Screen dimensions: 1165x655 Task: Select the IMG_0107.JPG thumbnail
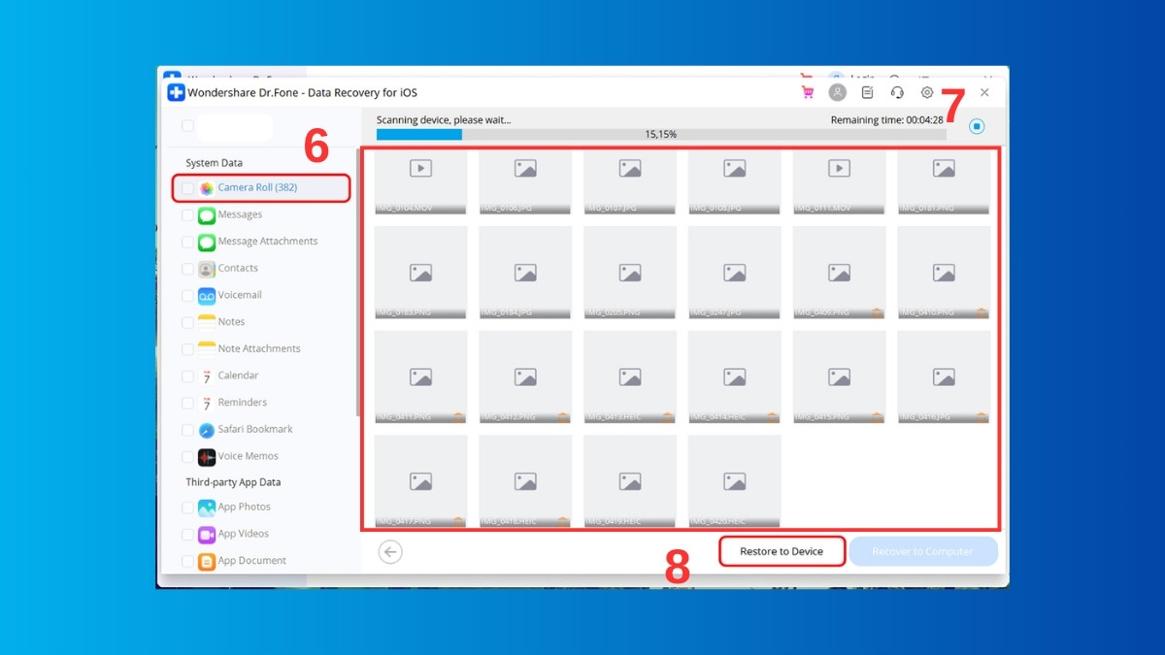pos(630,181)
